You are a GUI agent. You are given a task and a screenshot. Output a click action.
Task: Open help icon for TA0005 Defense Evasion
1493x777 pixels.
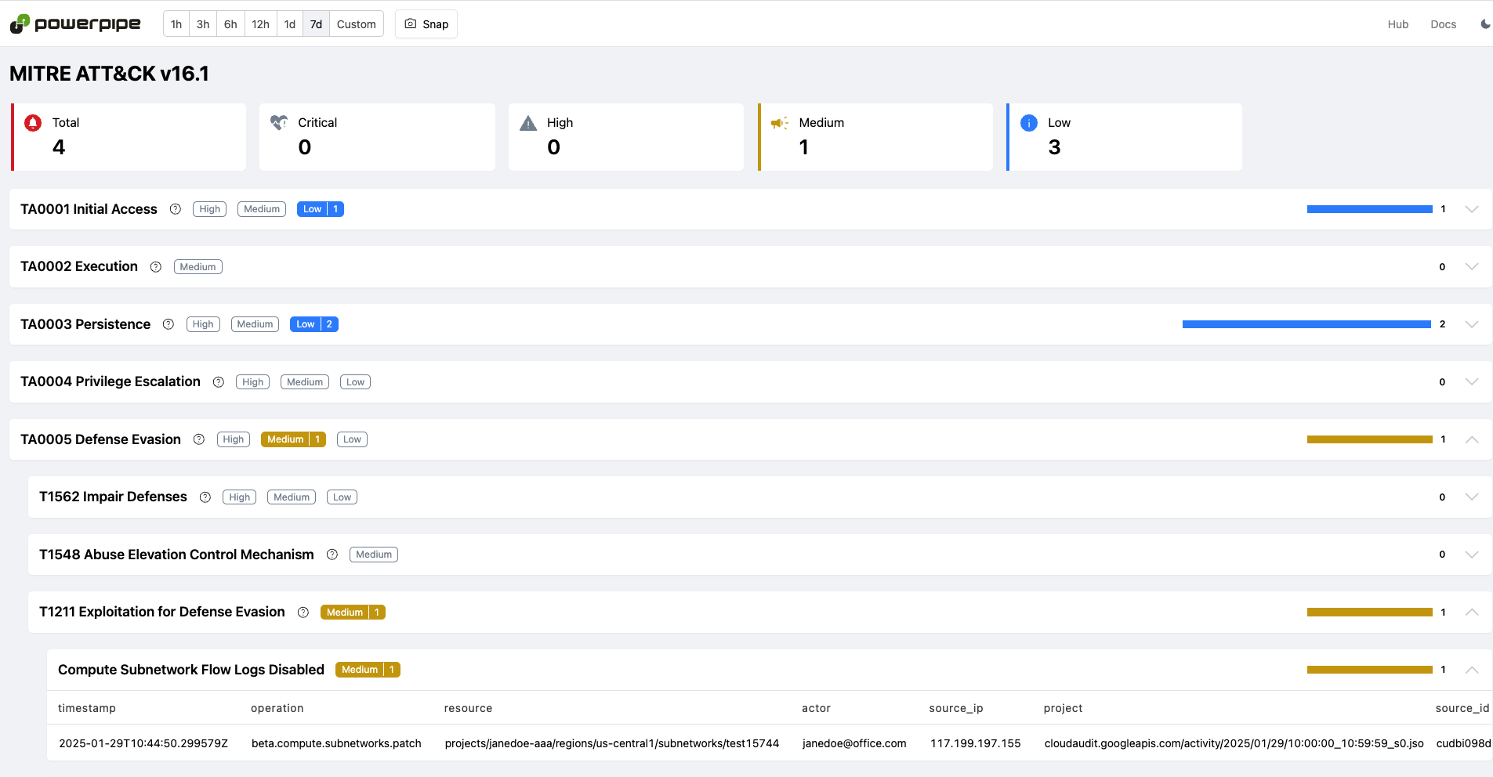[x=199, y=439]
